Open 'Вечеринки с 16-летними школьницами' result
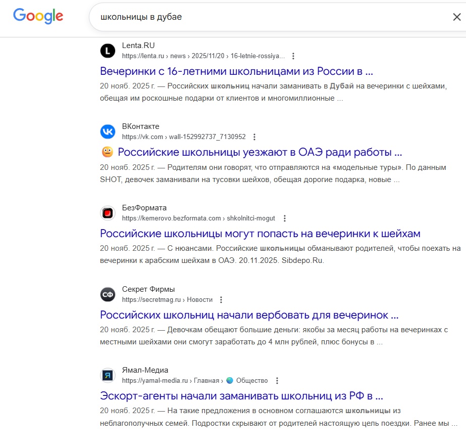 [236, 71]
